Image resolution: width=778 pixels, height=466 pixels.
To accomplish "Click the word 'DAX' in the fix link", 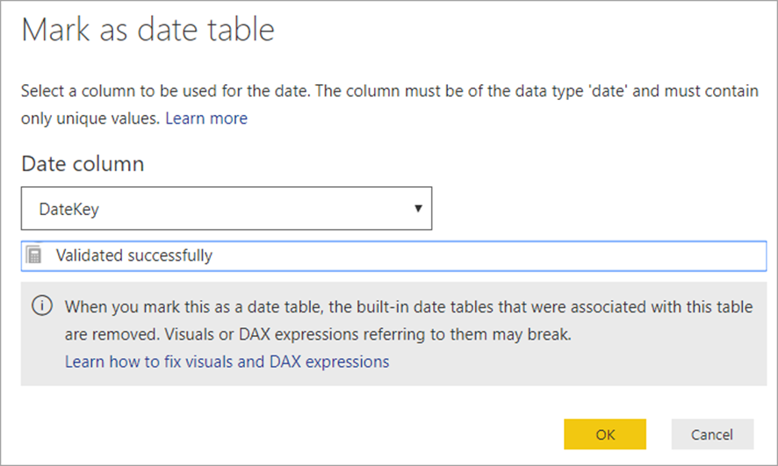I will point(285,362).
